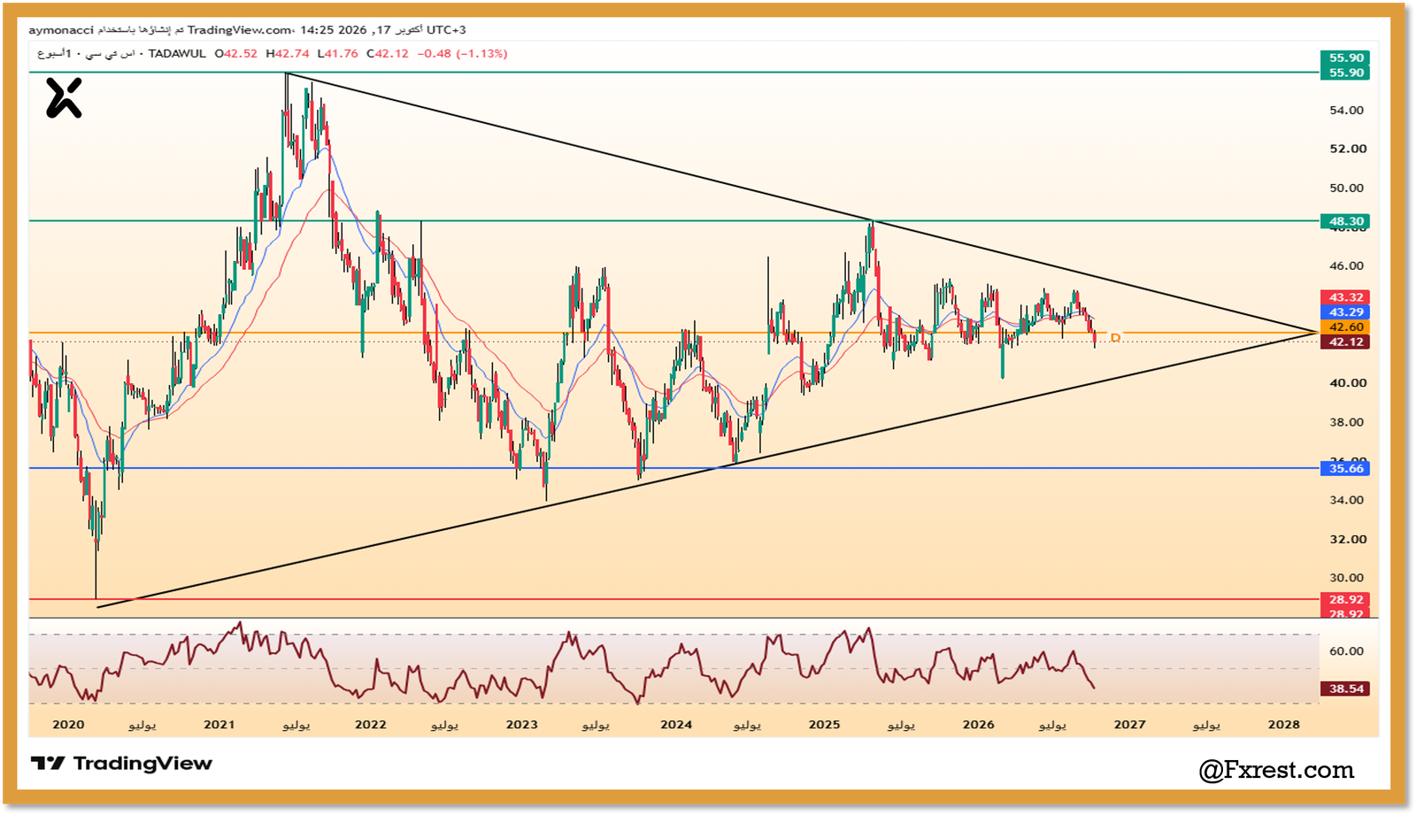Click the orange D marker on the chart
This screenshot has height=815, width=1416.
1115,338
